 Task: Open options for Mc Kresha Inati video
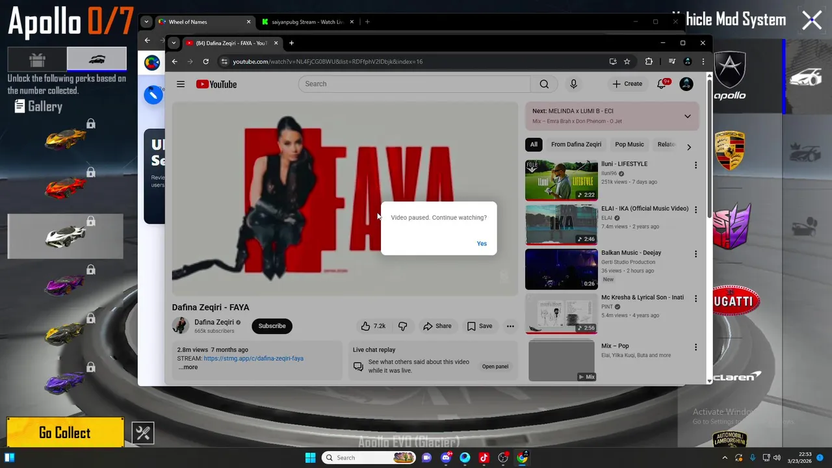point(695,298)
